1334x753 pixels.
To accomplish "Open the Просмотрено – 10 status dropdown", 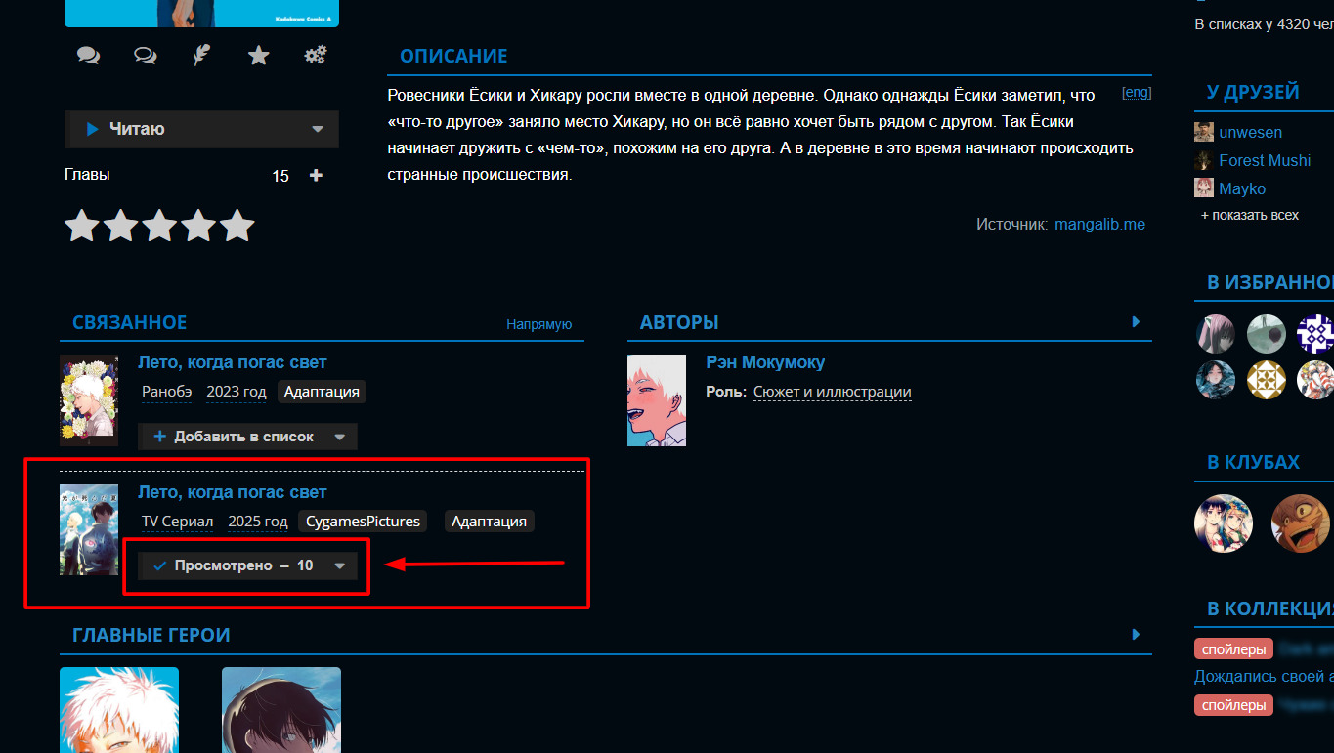I will point(340,565).
